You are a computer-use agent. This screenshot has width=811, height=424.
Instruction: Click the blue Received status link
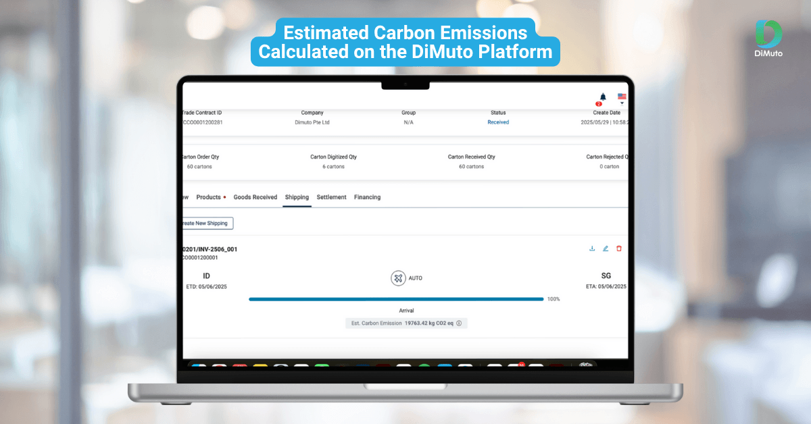(498, 122)
